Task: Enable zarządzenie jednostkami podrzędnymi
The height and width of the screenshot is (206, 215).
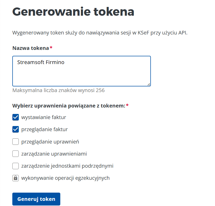Action: 15,166
